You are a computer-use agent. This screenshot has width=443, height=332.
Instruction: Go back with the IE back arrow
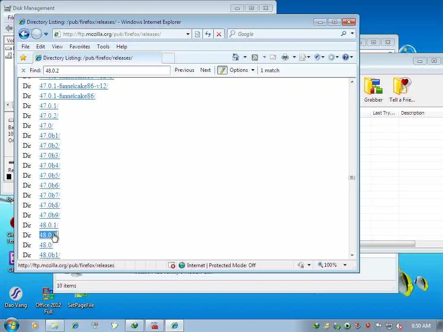tap(24, 34)
